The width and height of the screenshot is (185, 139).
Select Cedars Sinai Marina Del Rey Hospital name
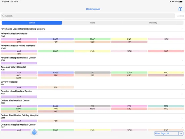[x=19, y=115]
